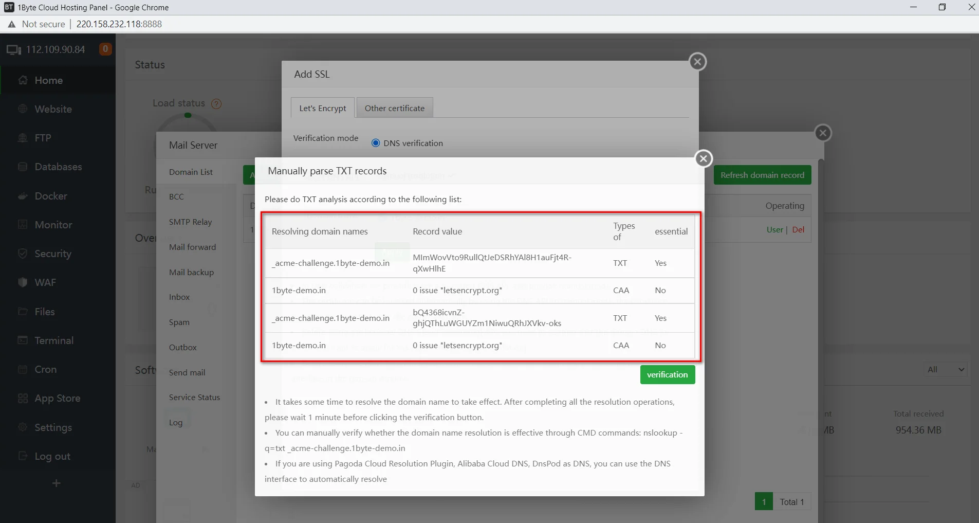The width and height of the screenshot is (979, 523).
Task: Click the FTP icon in sidebar
Action: pos(23,138)
